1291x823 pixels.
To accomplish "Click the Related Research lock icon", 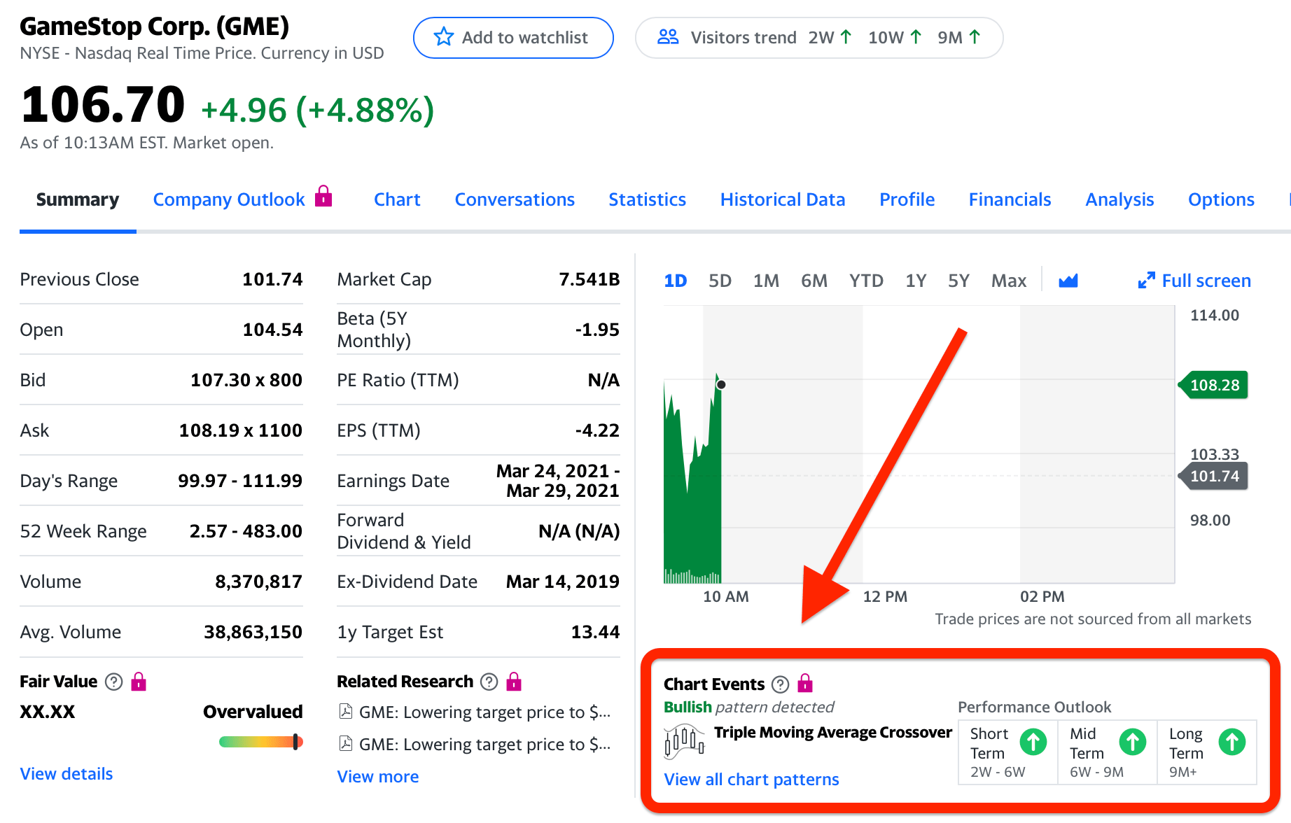I will coord(515,681).
